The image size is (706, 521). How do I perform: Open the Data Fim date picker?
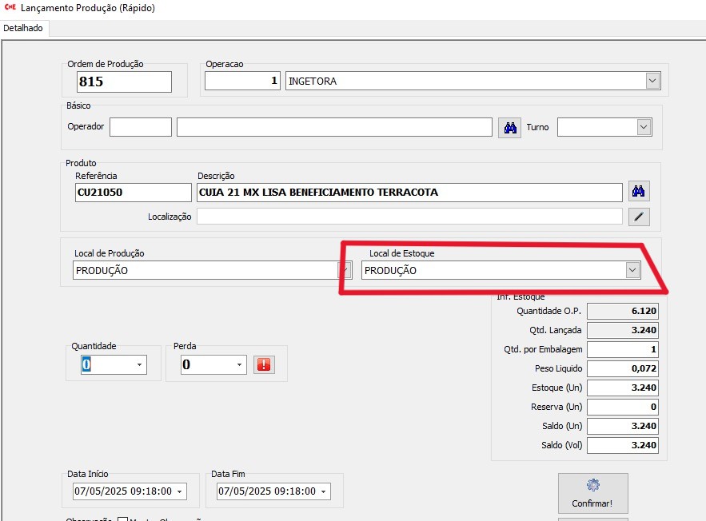click(323, 491)
